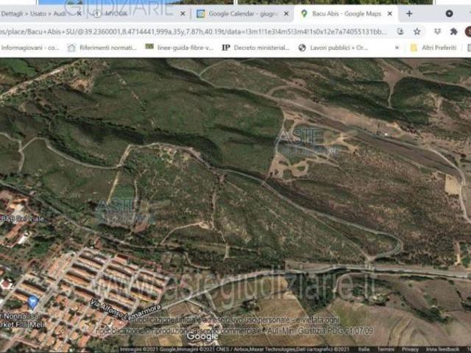This screenshot has width=471, height=353.
Task: Click Invia feedback in map footer
Action: (x=442, y=349)
